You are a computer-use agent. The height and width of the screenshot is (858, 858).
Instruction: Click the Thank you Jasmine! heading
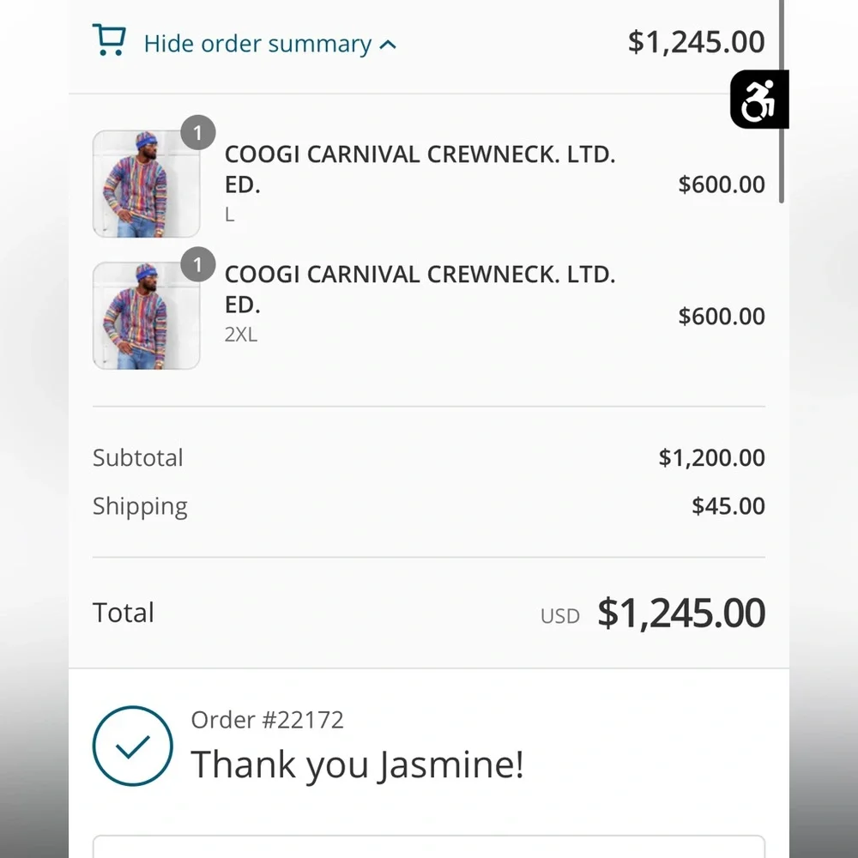(356, 764)
